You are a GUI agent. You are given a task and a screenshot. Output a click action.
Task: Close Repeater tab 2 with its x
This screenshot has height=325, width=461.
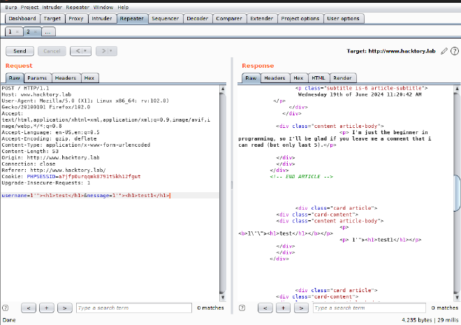pos(36,31)
